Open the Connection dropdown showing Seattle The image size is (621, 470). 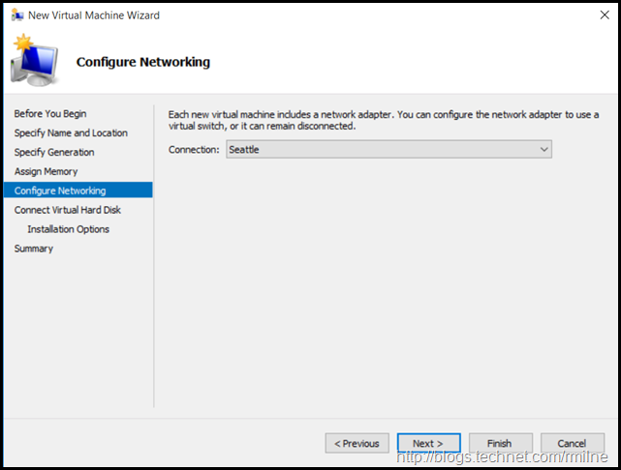388,150
